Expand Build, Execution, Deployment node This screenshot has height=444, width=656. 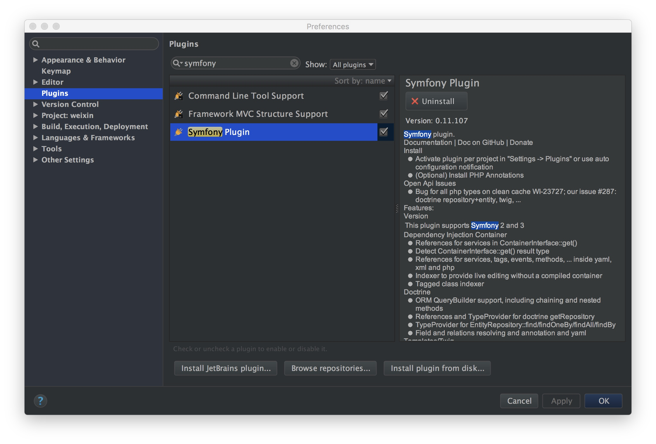(35, 126)
